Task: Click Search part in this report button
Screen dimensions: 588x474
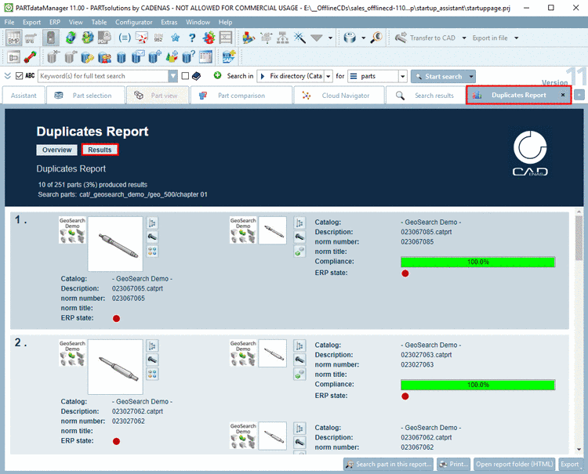Action: [x=388, y=465]
